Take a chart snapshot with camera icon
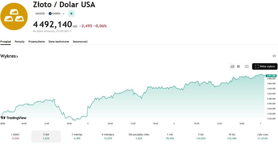278x144 pixels. click(247, 66)
